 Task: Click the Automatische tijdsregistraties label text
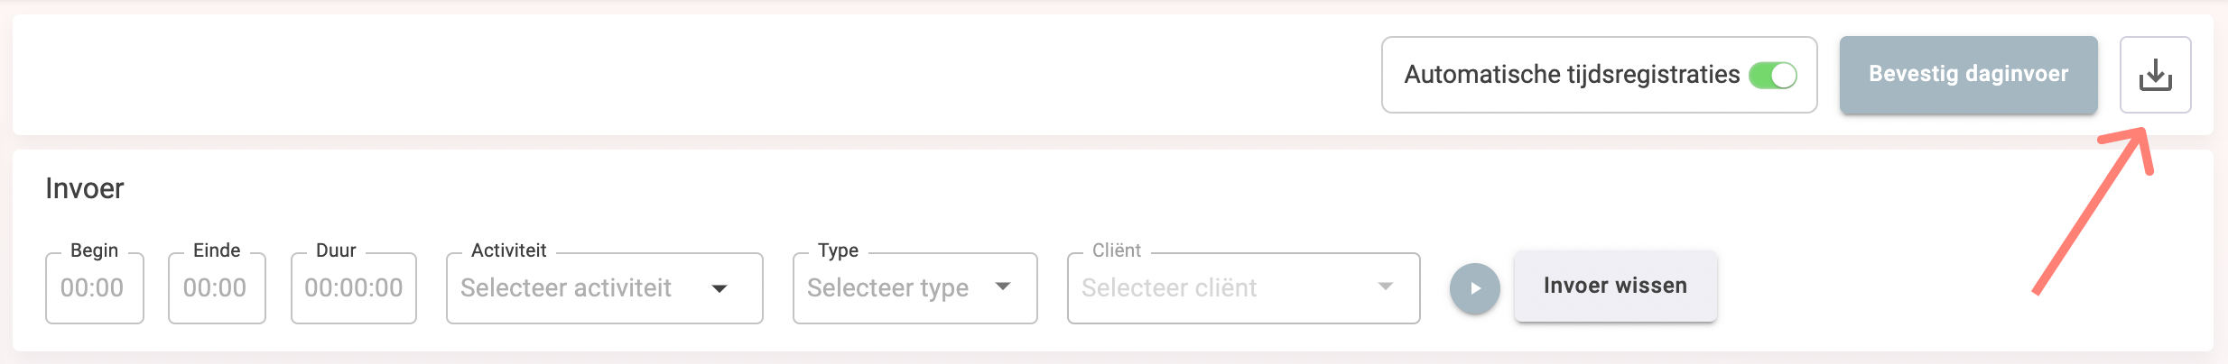1572,75
